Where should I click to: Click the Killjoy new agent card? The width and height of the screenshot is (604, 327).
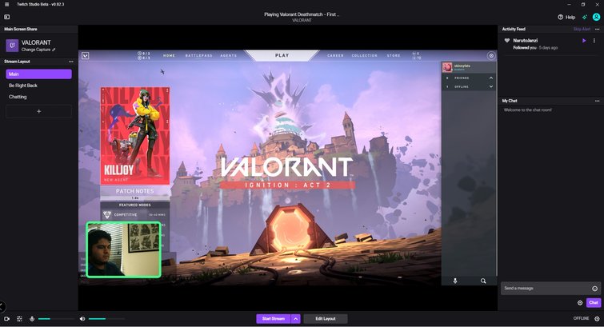(135, 136)
